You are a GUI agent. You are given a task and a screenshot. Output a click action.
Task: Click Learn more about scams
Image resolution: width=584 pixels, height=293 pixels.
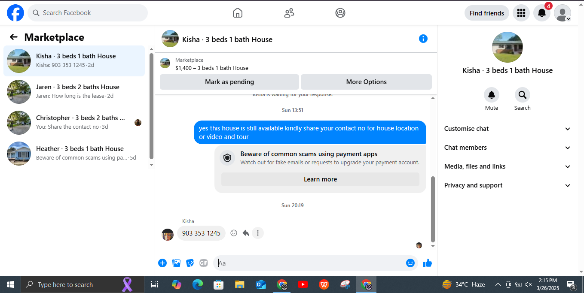click(320, 179)
